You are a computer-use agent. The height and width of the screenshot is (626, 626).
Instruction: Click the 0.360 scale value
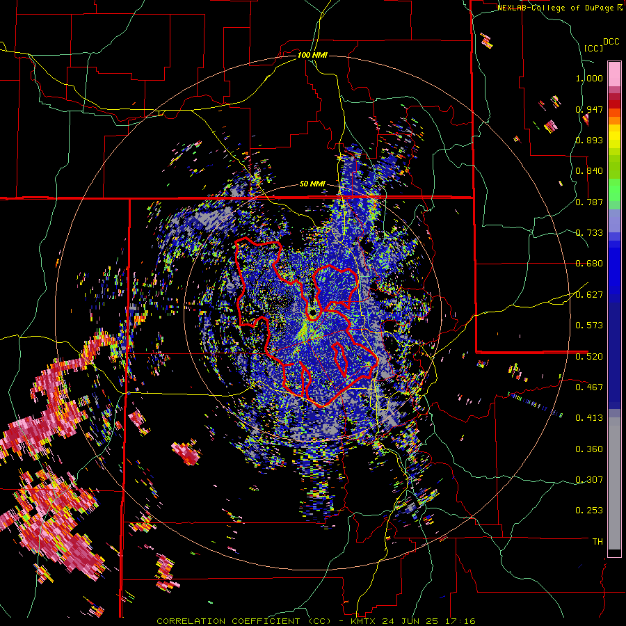click(589, 449)
